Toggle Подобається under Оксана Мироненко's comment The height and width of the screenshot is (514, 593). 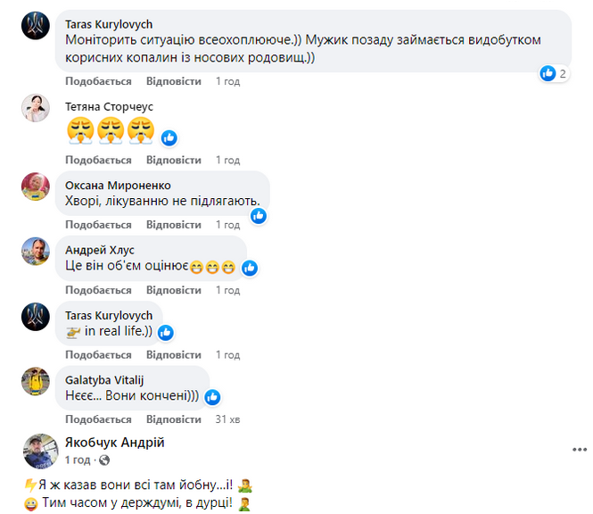pyautogui.click(x=98, y=225)
